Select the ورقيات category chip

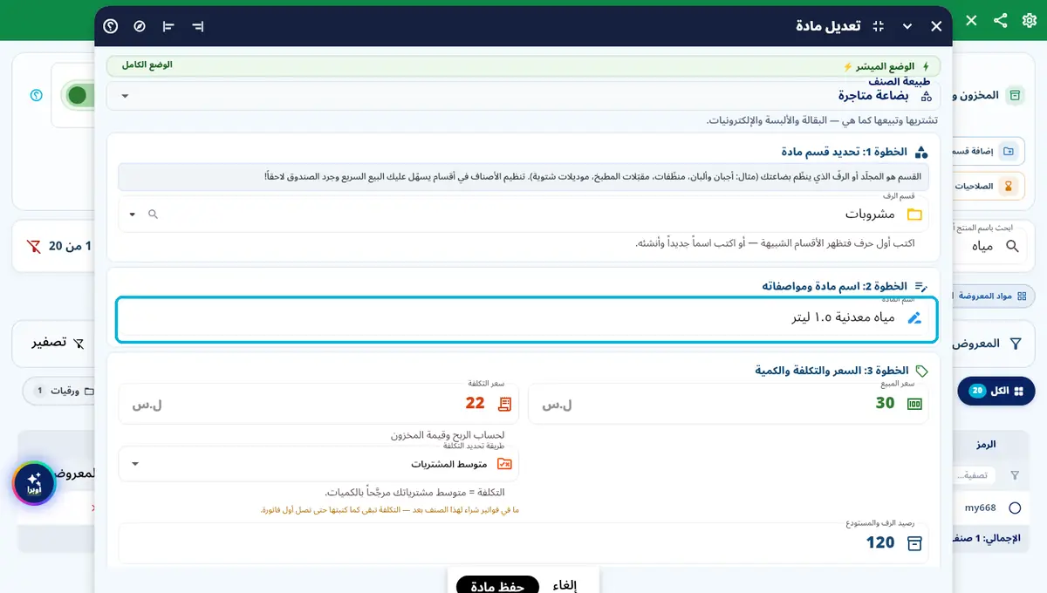57,392
